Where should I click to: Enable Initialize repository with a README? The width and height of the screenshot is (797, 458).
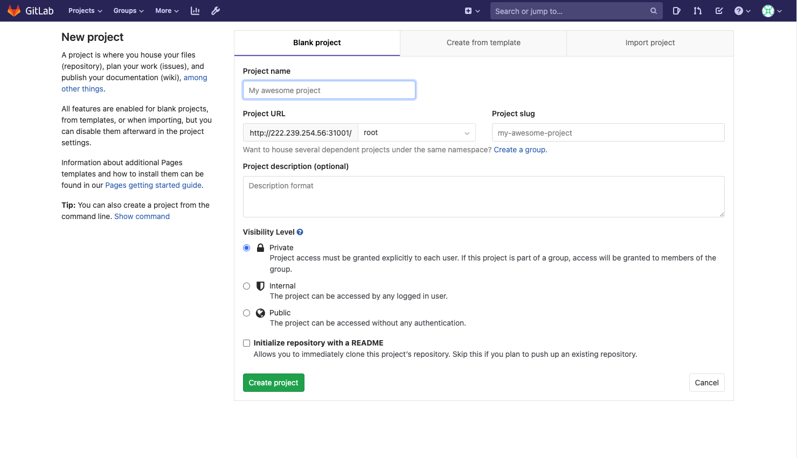tap(247, 343)
